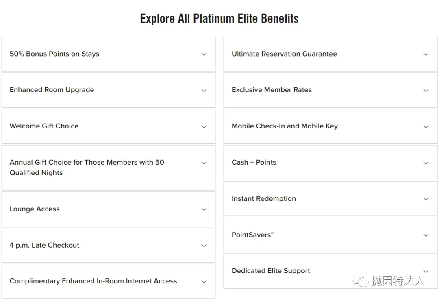
Task: Click the Cash + Points chevron icon
Action: tap(426, 163)
